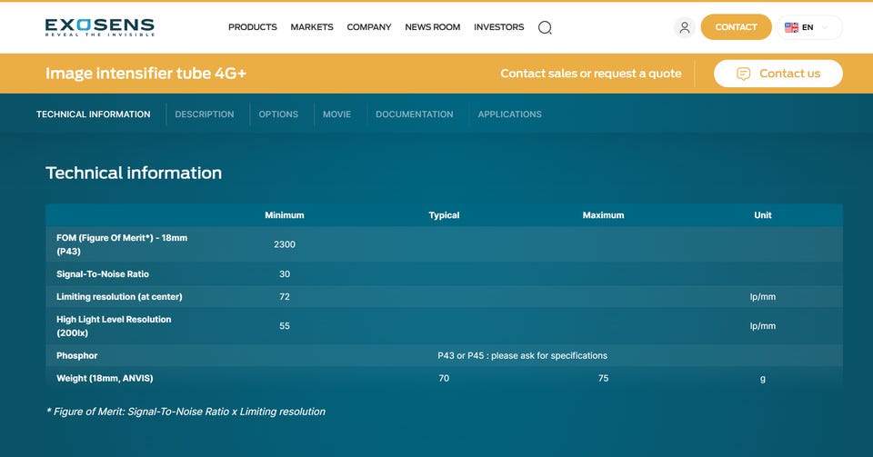Click the flag icon in language selector
873x457 pixels.
[x=791, y=27]
